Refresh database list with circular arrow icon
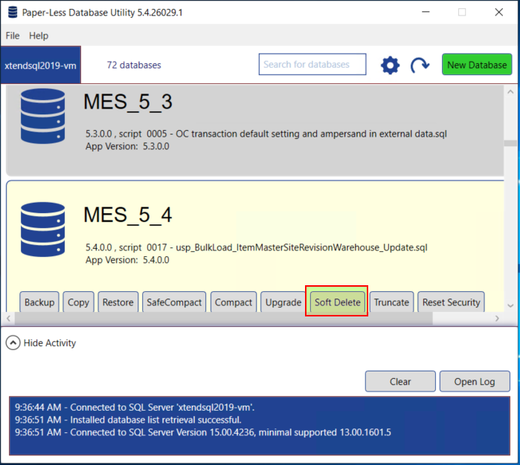This screenshot has height=465, width=520. click(420, 65)
